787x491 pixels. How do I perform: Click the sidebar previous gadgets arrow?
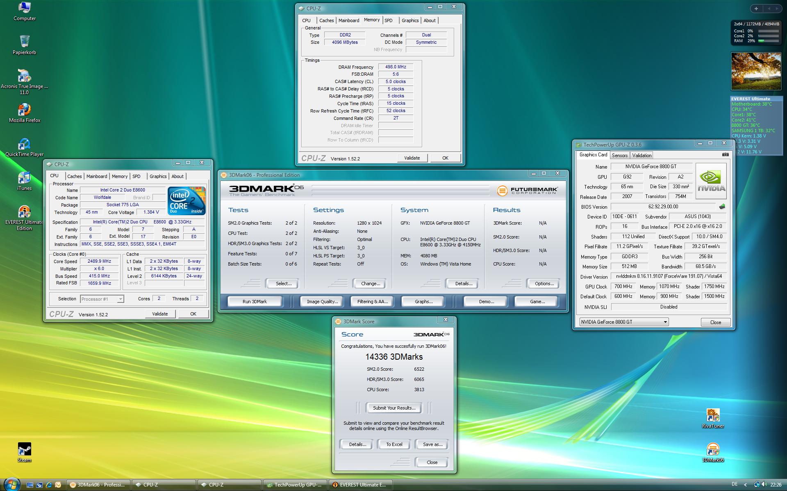(x=769, y=8)
